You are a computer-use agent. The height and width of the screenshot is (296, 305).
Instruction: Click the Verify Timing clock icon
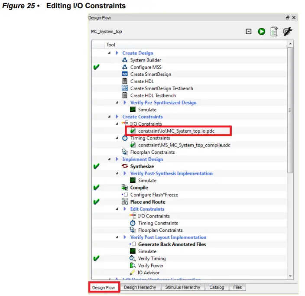click(x=133, y=259)
